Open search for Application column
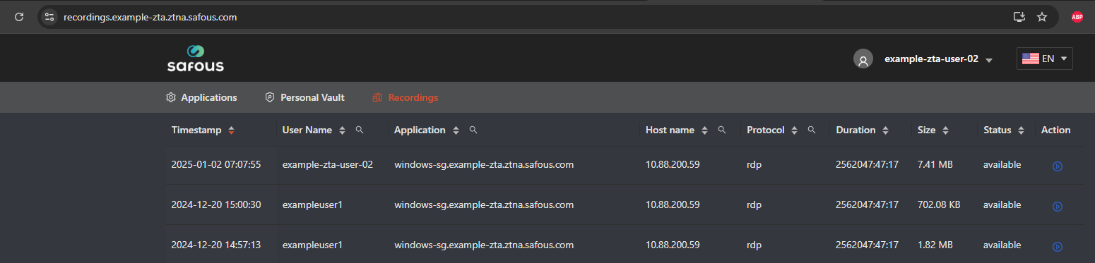 click(473, 130)
